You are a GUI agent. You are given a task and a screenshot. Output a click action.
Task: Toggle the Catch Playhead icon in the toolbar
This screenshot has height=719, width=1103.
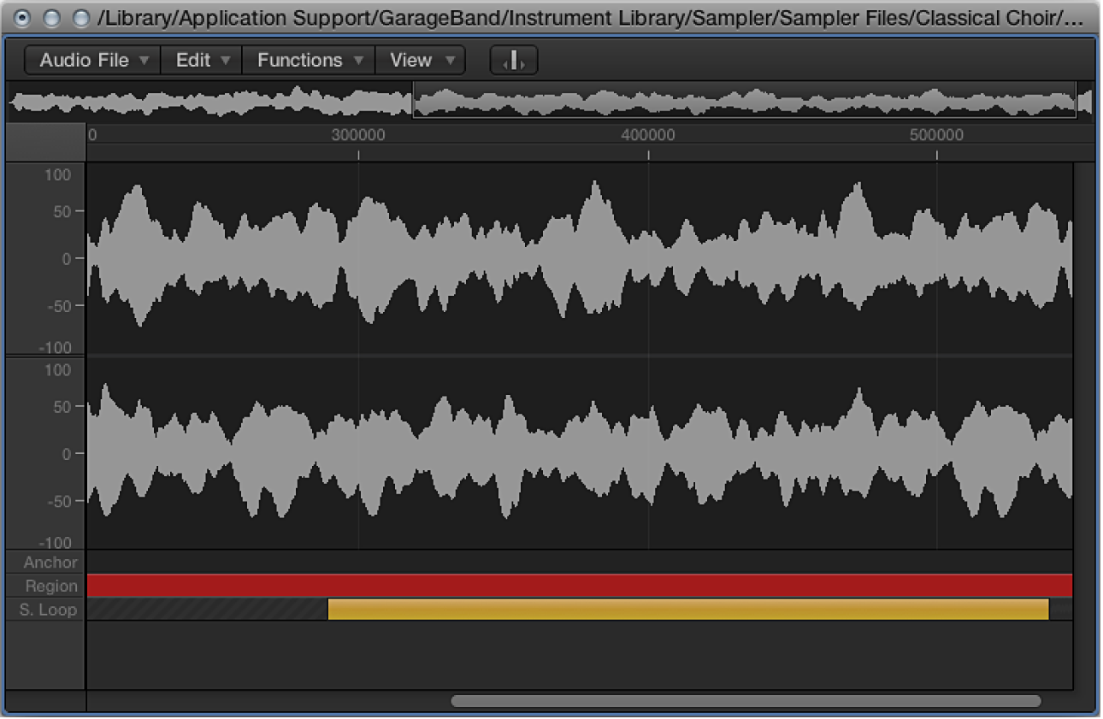click(513, 60)
